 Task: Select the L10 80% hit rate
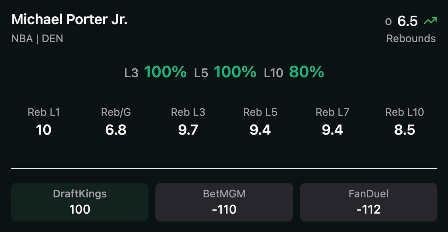tap(294, 72)
